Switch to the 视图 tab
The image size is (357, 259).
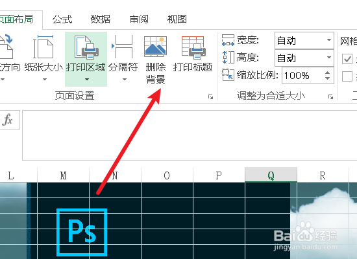point(177,19)
